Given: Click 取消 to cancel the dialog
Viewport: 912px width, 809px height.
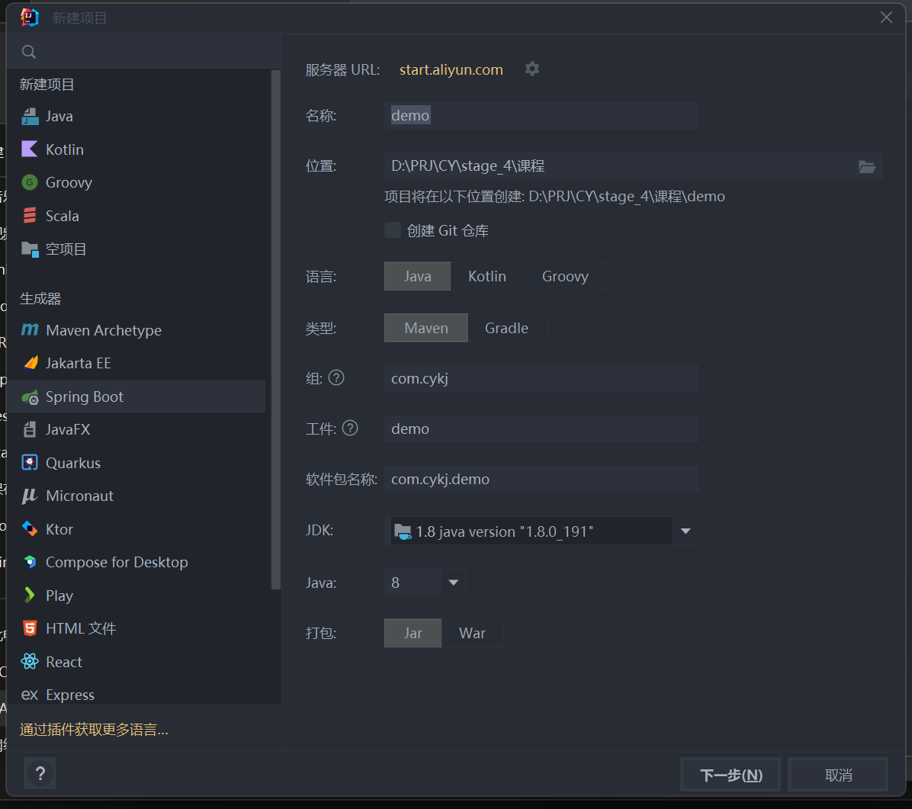Looking at the screenshot, I should point(838,775).
